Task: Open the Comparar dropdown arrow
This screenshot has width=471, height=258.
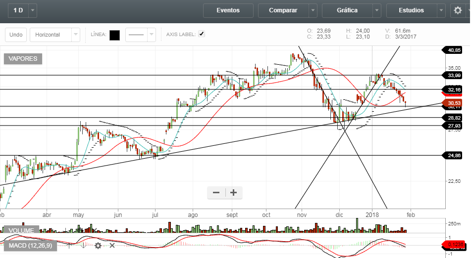Action: tap(313, 10)
